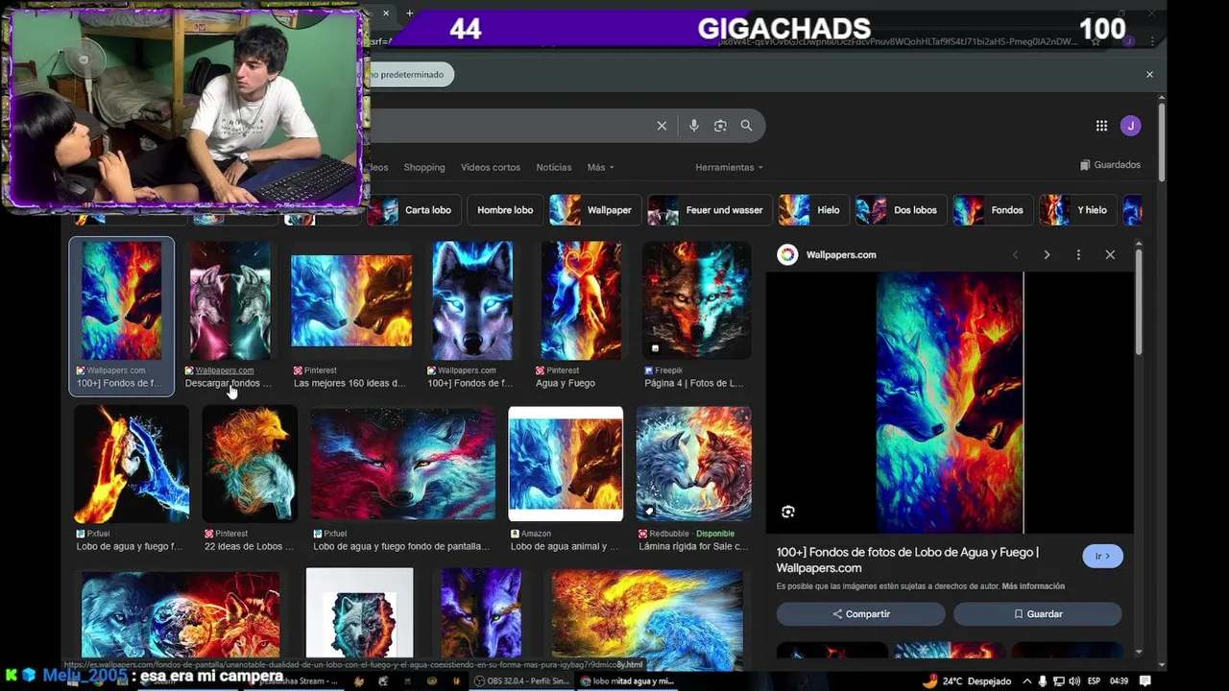The image size is (1229, 691).
Task: Click the Google search input field
Action: coord(509,126)
